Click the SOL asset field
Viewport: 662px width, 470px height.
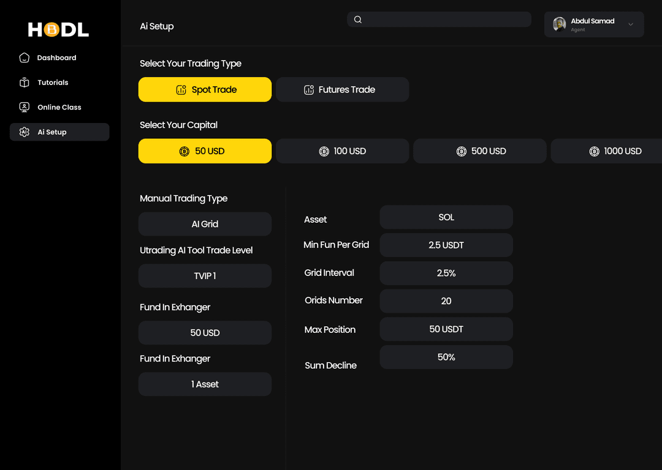(x=446, y=217)
